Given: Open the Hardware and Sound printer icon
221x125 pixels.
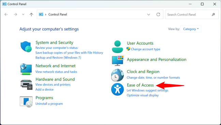Looking at the screenshot, I should pos(27,85).
